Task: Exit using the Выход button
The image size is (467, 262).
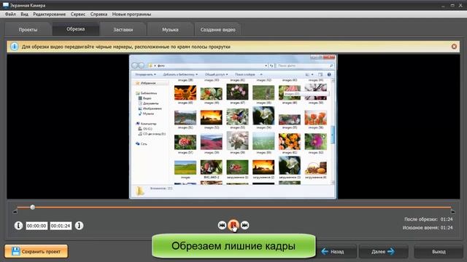Action: point(439,252)
